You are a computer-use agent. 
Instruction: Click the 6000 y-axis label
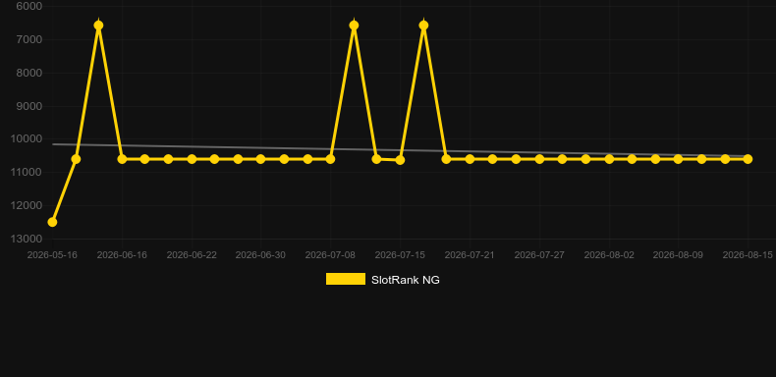29,6
